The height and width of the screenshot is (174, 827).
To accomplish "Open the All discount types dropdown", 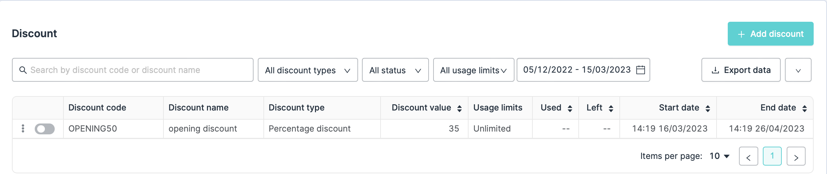I will point(308,70).
